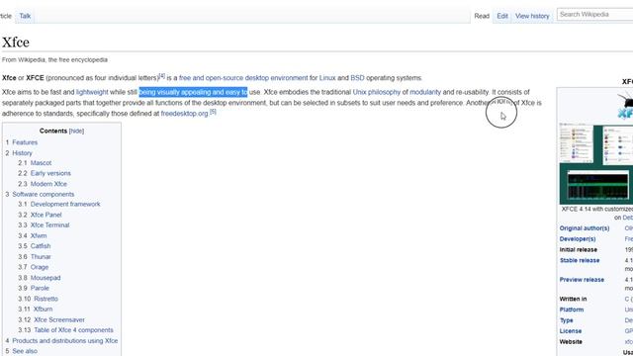Image resolution: width=633 pixels, height=356 pixels.
Task: Visit the freedesktop.org link
Action: (185, 114)
